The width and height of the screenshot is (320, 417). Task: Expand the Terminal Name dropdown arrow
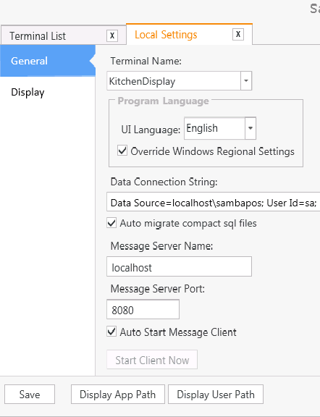[246, 80]
